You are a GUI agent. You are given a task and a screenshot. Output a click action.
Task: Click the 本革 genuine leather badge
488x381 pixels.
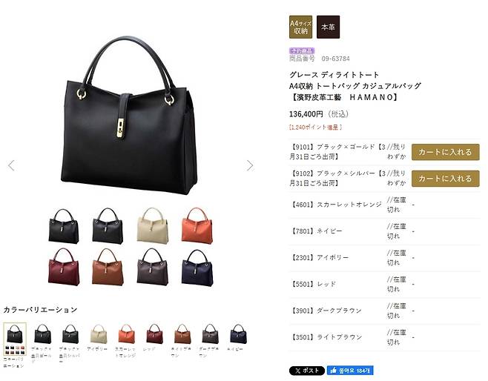point(328,27)
